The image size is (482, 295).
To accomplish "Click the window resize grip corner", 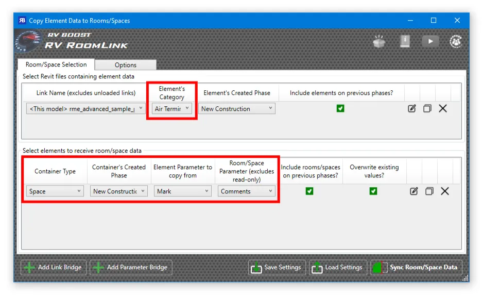I will point(466,278).
